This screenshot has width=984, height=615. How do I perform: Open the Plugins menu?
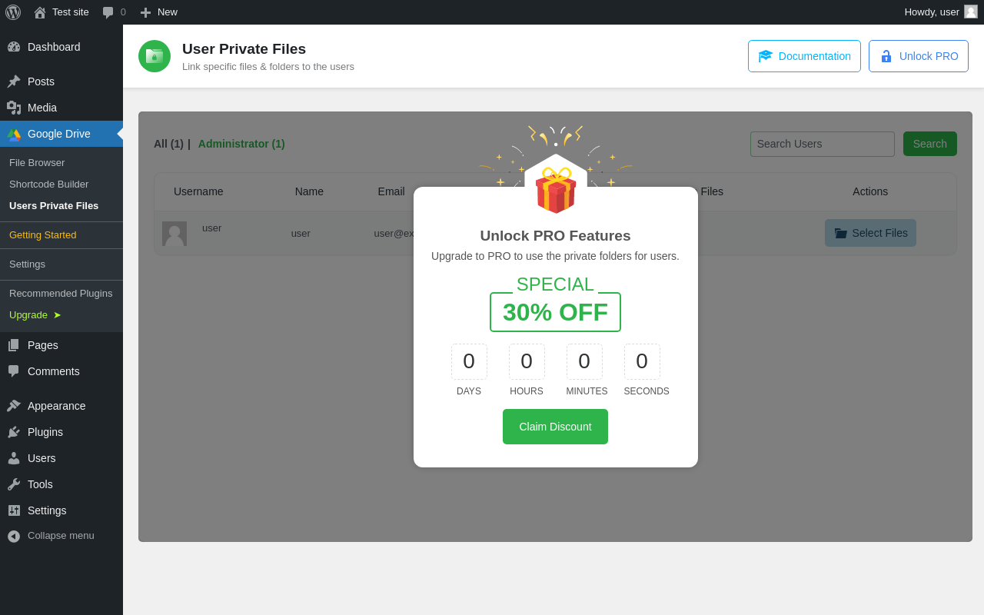(45, 432)
